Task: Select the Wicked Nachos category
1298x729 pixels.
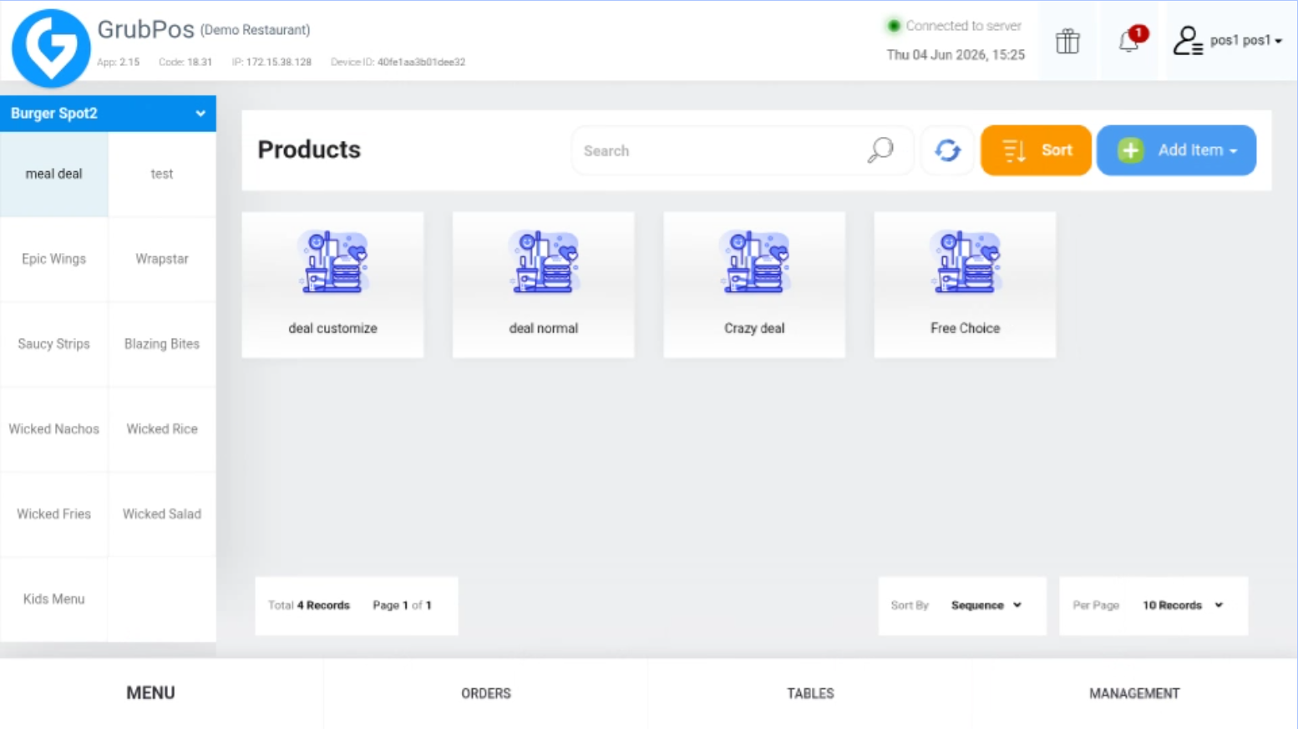Action: 54,429
